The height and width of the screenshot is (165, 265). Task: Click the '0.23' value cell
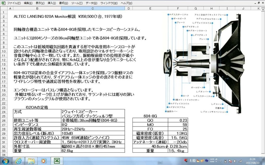tap(178, 120)
